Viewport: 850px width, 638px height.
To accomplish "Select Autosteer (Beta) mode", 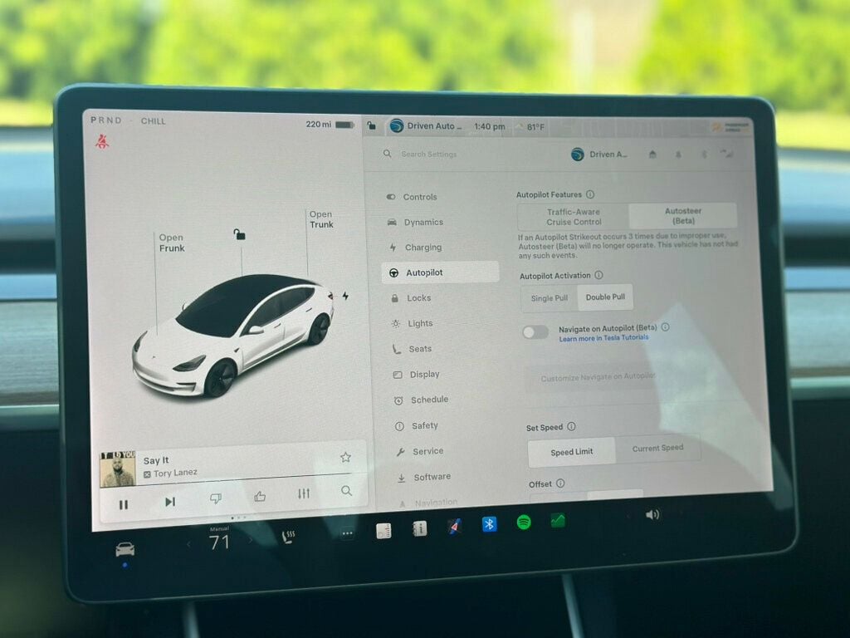I will (x=682, y=214).
